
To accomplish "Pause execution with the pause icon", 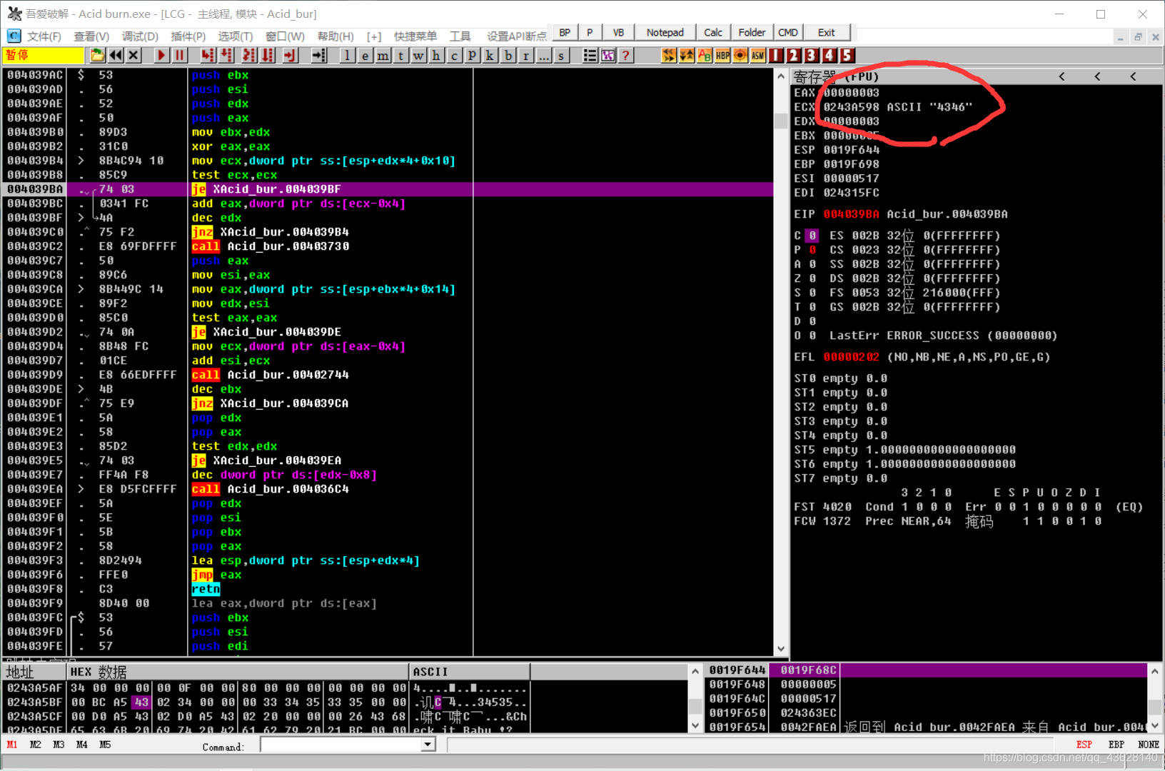I will (x=179, y=55).
